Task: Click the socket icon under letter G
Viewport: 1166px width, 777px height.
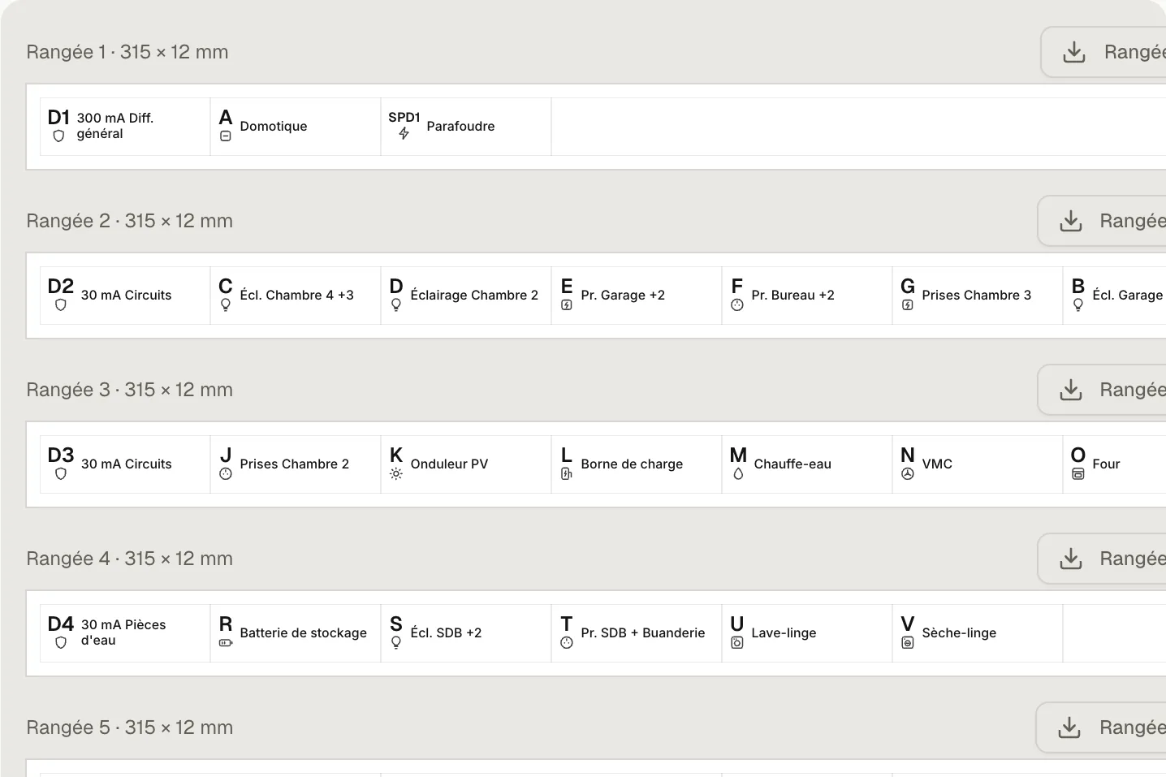Action: [x=908, y=305]
